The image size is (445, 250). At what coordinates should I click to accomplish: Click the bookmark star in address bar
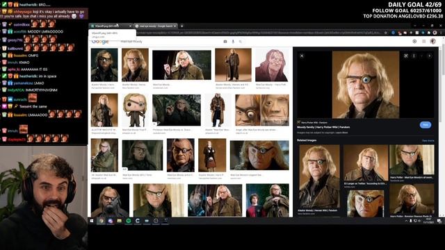[x=386, y=33]
